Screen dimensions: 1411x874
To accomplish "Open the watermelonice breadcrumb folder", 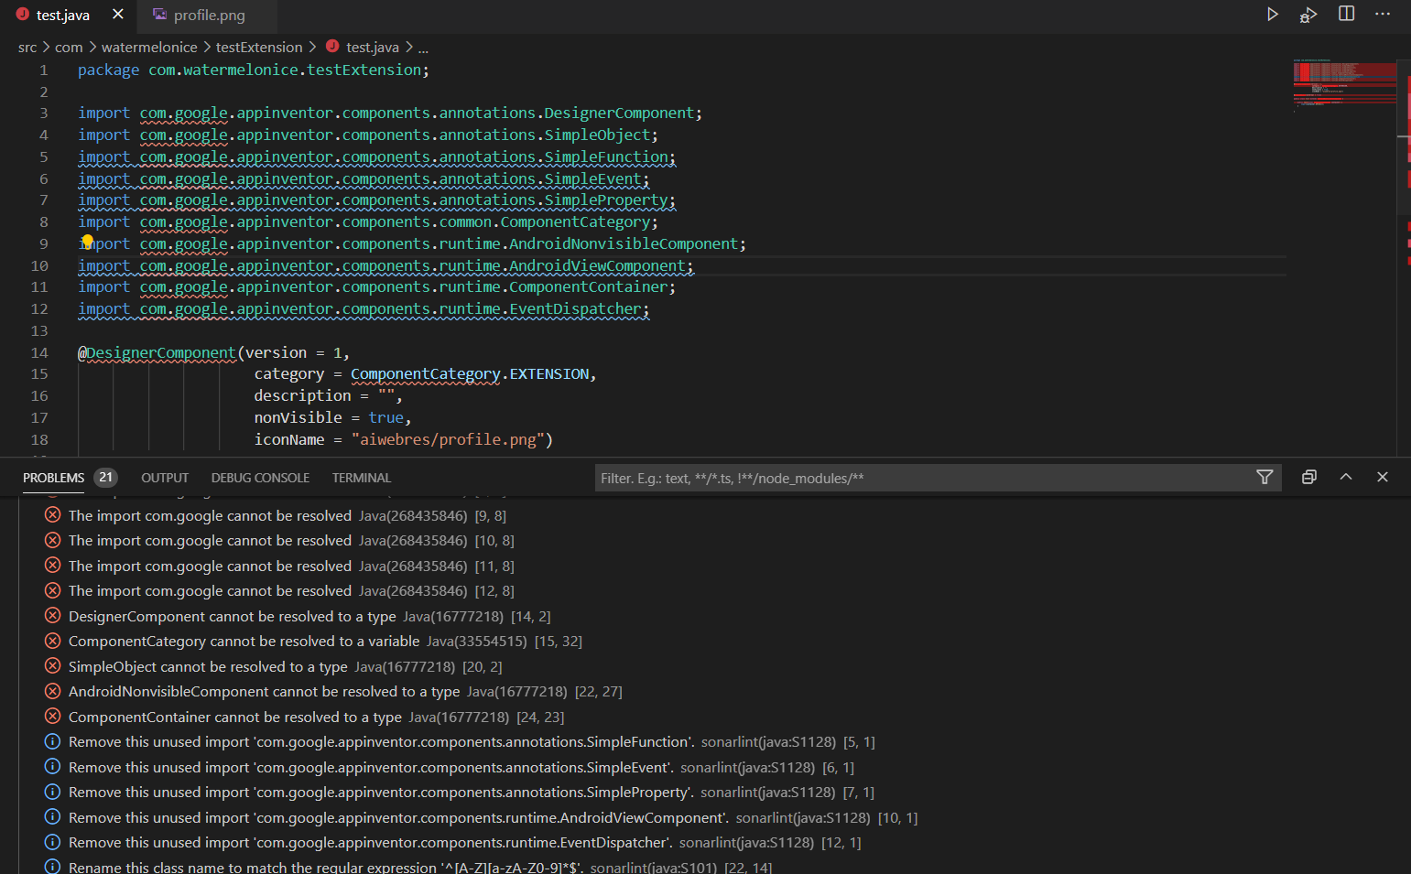I will pos(149,48).
